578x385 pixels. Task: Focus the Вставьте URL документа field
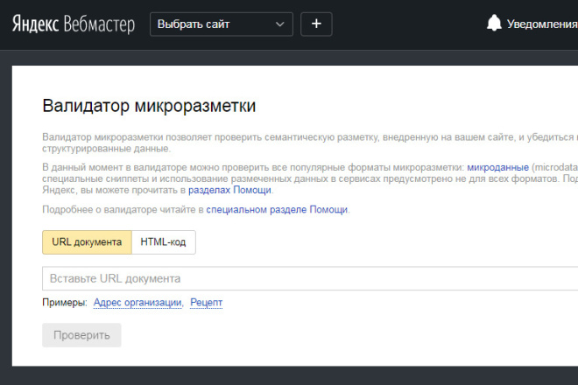point(307,278)
